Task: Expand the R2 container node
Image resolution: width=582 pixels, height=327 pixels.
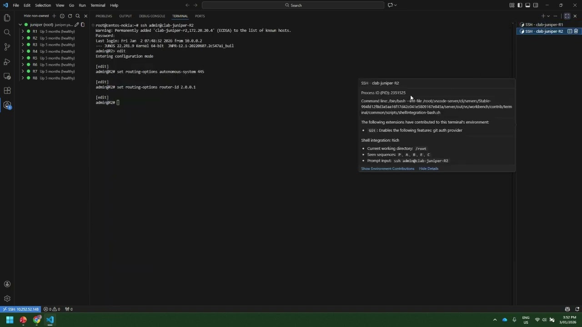Action: (x=23, y=38)
